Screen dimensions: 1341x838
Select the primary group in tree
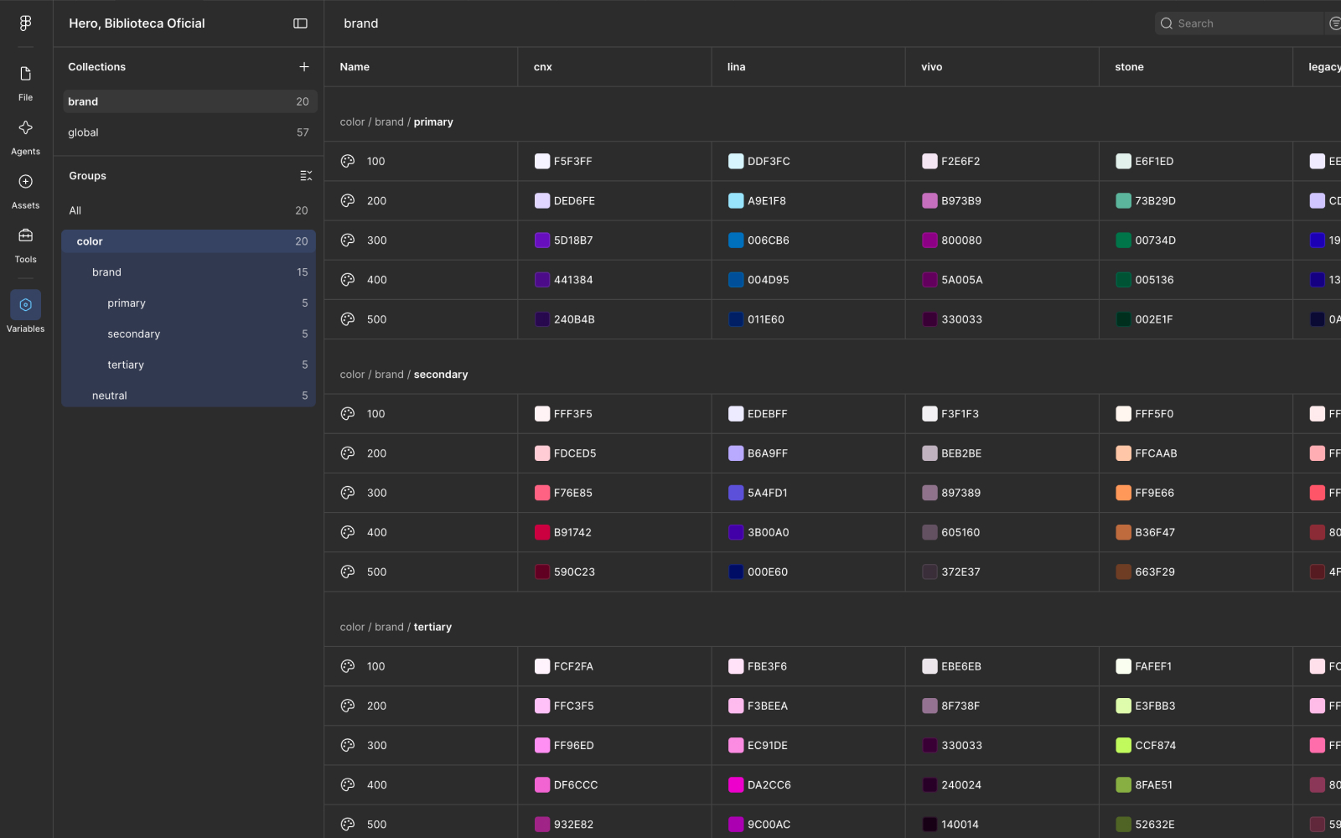189,303
